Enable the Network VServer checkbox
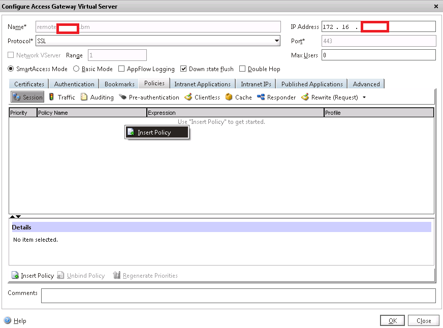This screenshot has width=443, height=328. tap(11, 55)
